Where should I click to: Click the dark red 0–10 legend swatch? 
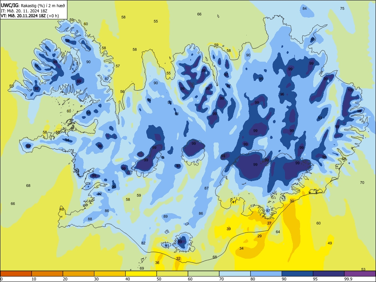click(16, 274)
